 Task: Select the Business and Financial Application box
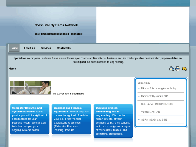[x=71, y=119]
